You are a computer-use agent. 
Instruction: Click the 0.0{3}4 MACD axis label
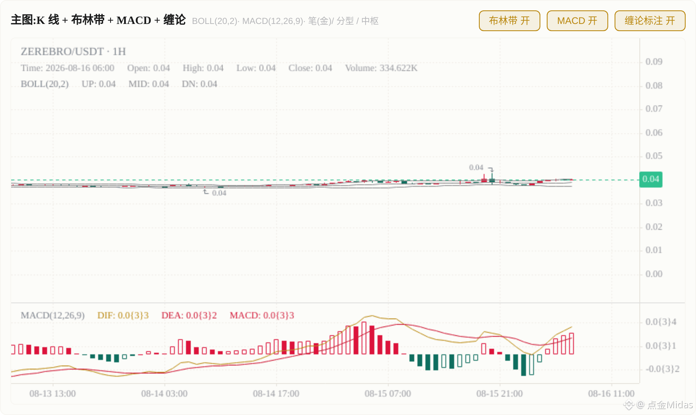click(661, 322)
